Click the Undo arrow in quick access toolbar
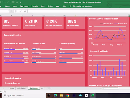The width and height of the screenshot is (130, 98). point(3,2)
